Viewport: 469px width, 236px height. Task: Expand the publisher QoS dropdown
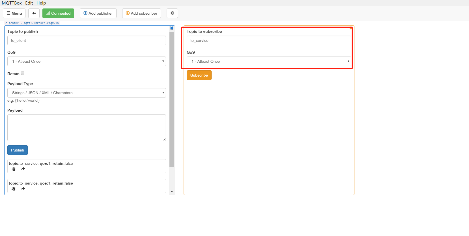tap(87, 61)
